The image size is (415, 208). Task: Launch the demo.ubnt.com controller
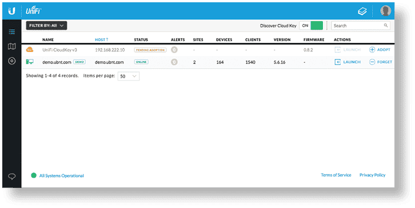click(348, 62)
